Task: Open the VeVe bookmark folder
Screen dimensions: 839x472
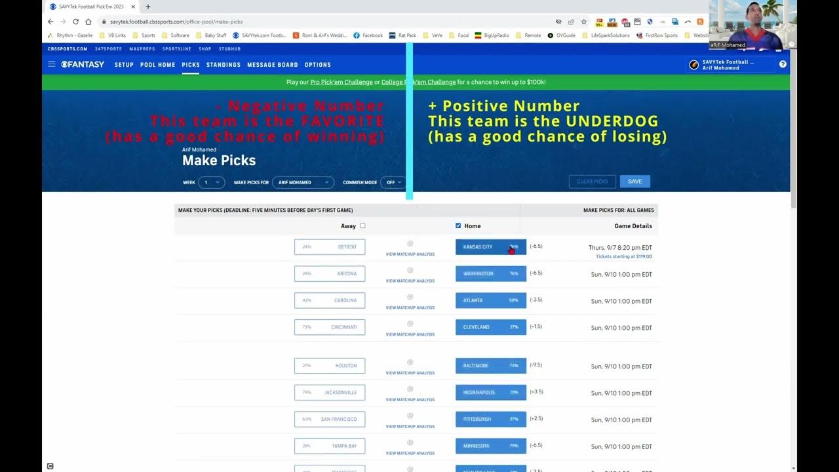Action: [433, 35]
